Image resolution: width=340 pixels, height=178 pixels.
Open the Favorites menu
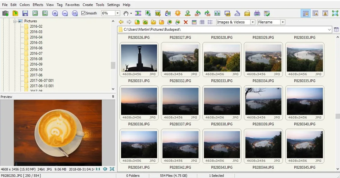coord(72,5)
